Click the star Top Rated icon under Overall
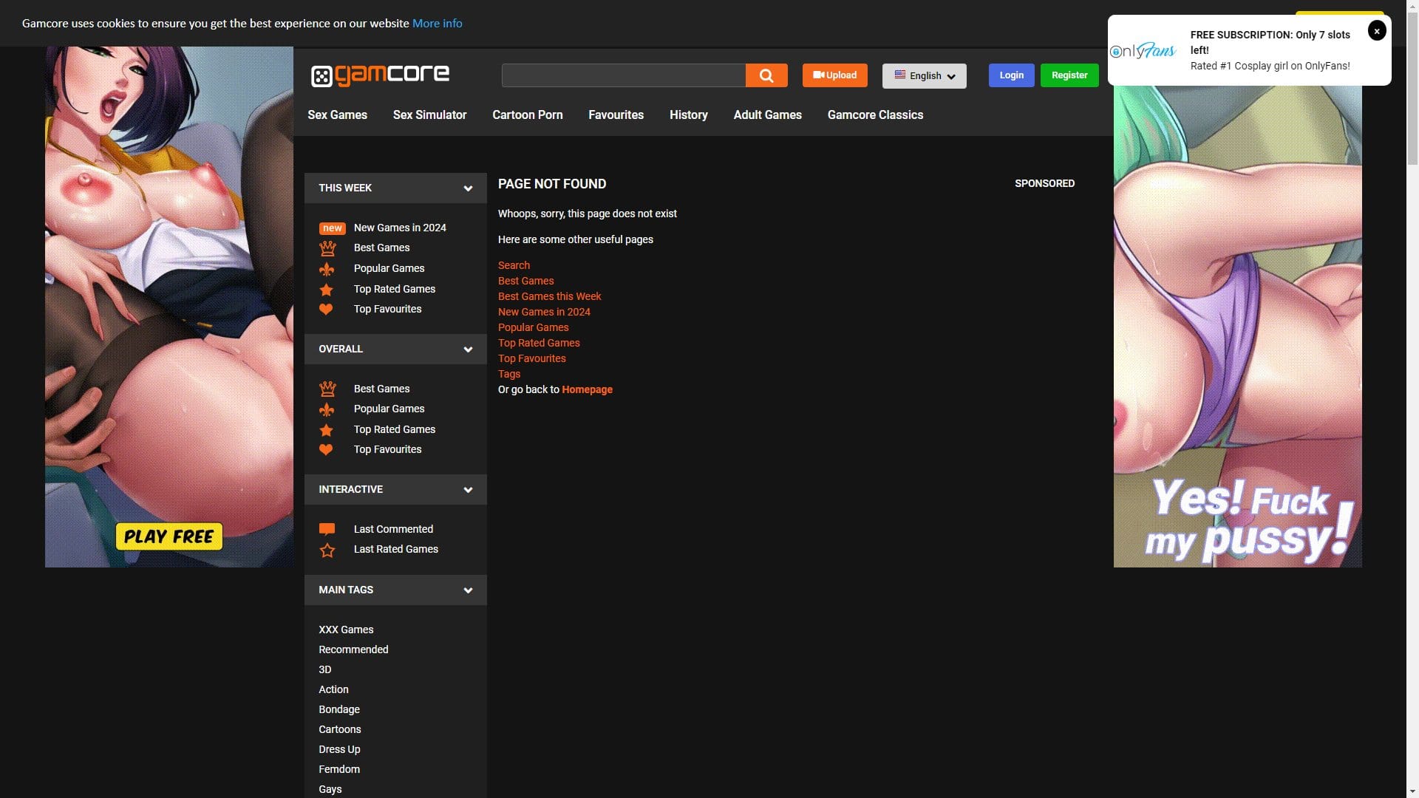Screen dimensions: 1419x798 pos(327,430)
